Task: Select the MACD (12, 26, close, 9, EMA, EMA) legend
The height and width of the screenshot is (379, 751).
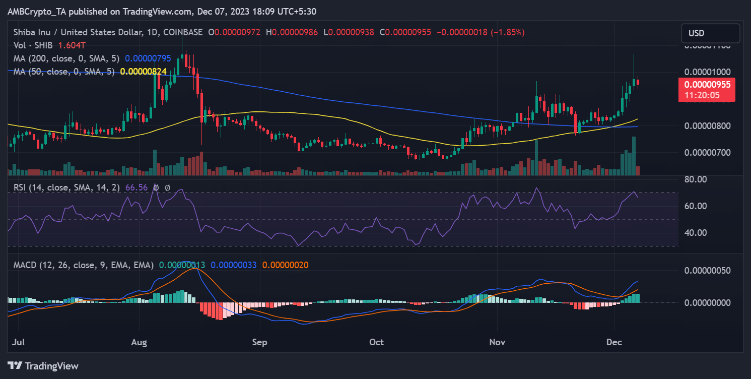Action: tap(84, 265)
